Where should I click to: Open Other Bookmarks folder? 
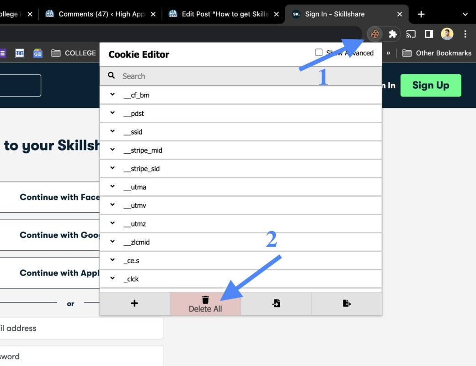click(x=436, y=53)
